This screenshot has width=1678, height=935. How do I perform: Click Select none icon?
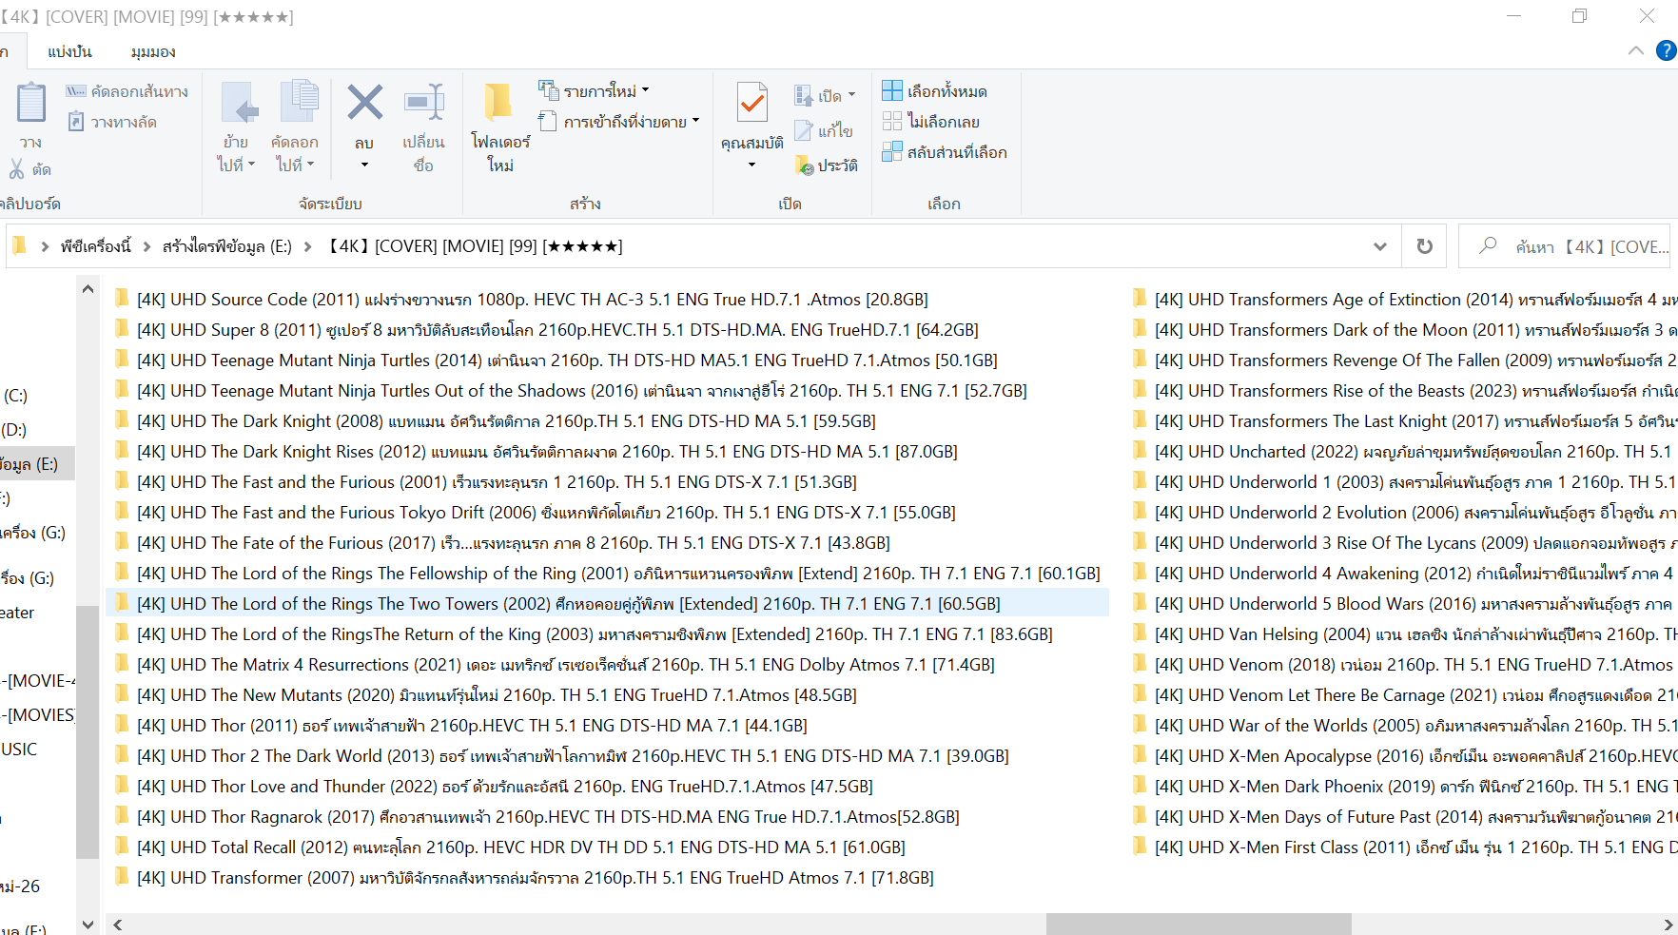click(892, 121)
